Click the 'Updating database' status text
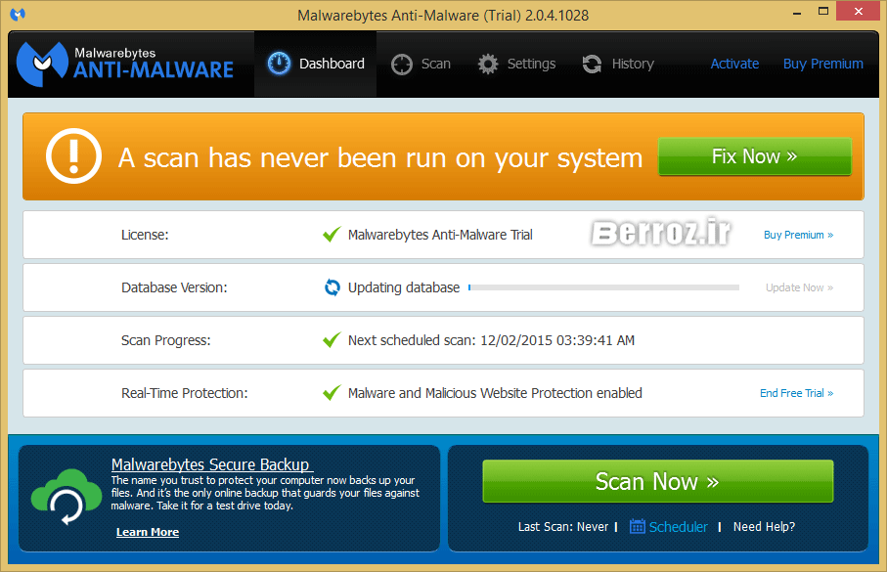This screenshot has height=572, width=887. tap(403, 287)
